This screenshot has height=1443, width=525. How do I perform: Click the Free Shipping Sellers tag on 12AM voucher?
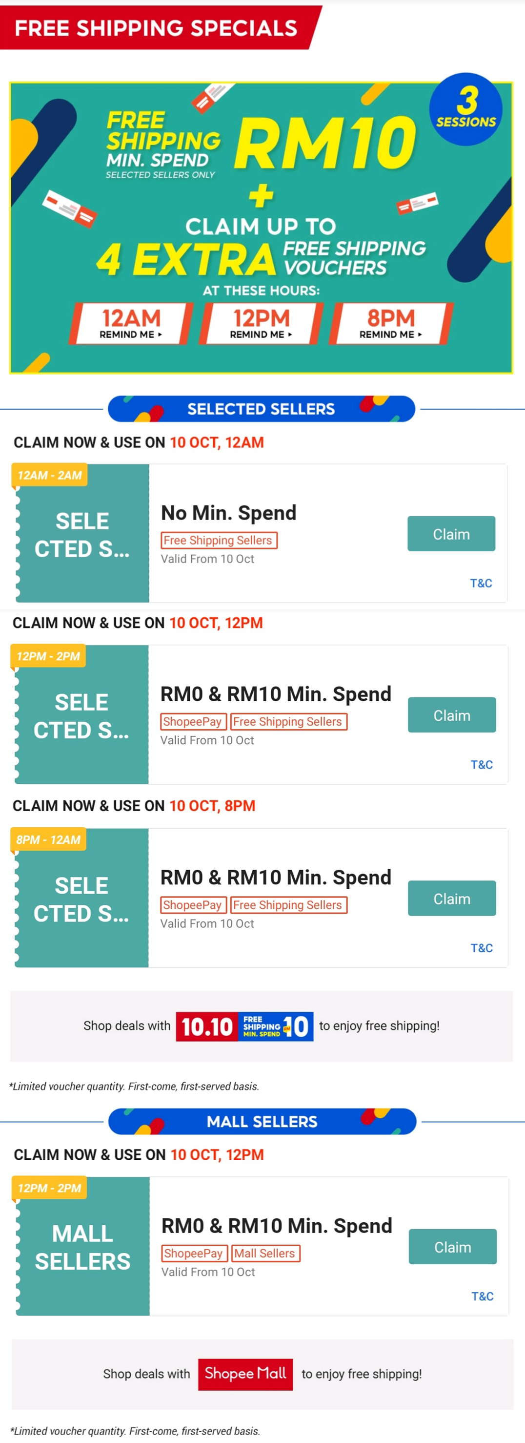(x=219, y=540)
